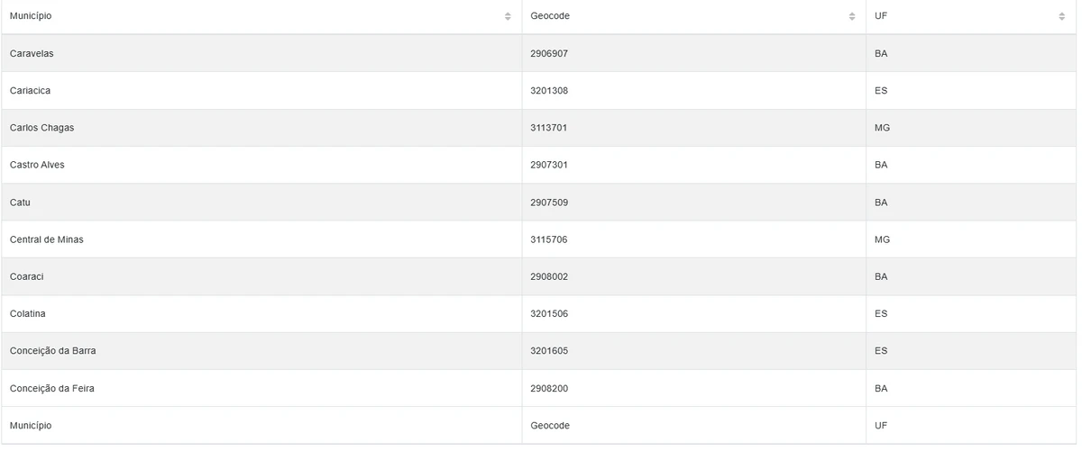Image resolution: width=1082 pixels, height=451 pixels.
Task: Toggle sorting with the UF sort icon
Action: click(1061, 16)
